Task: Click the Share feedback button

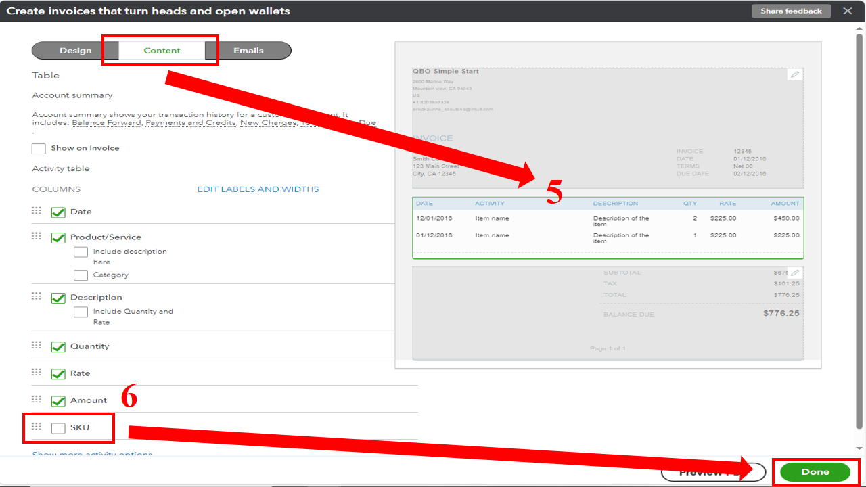Action: pyautogui.click(x=791, y=10)
